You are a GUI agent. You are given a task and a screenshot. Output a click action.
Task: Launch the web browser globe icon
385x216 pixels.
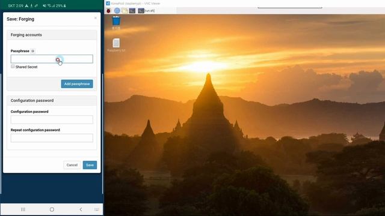117,11
